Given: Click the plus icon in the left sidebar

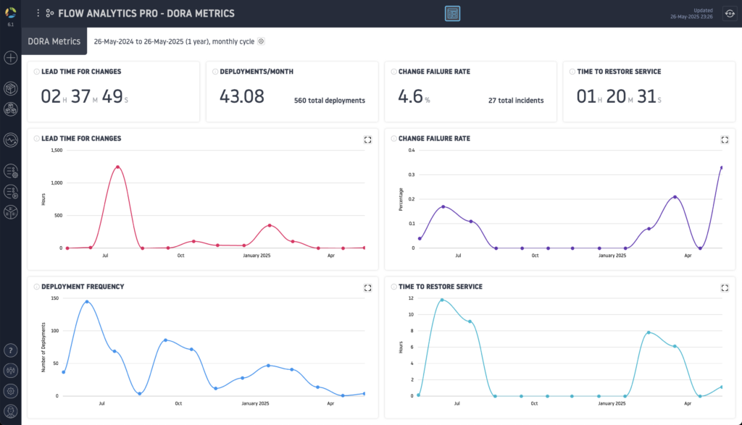Looking at the screenshot, I should click(x=11, y=58).
